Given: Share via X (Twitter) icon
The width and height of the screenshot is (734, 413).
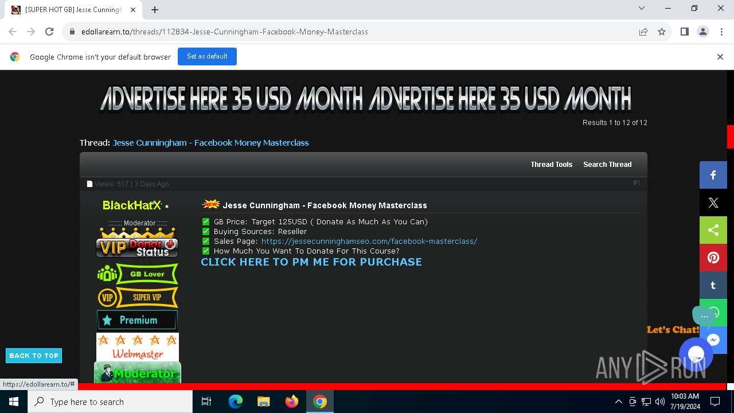Looking at the screenshot, I should point(713,202).
